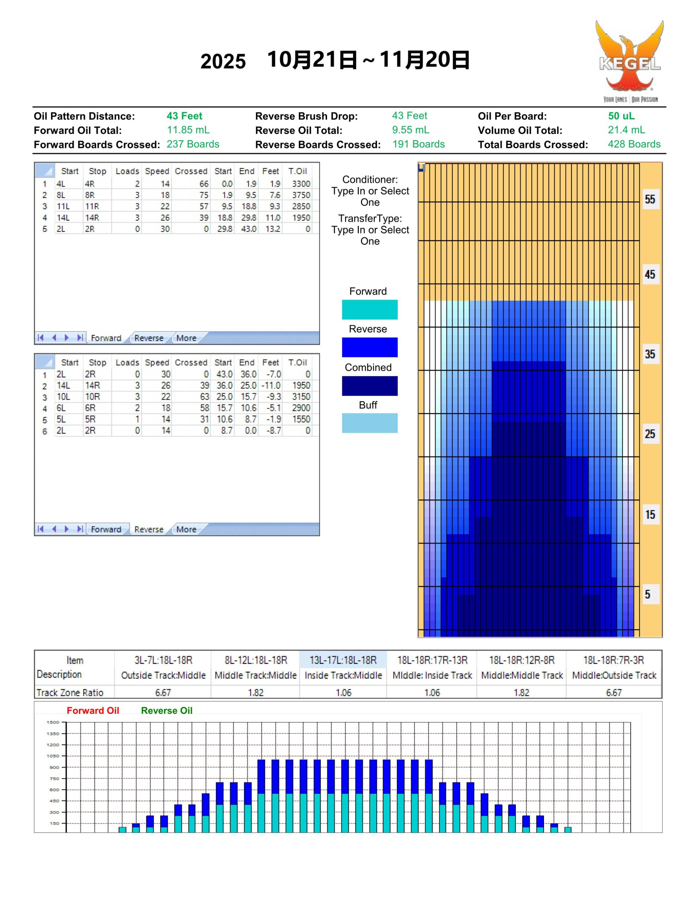The width and height of the screenshot is (699, 904).
Task: Switch to Reverse tab in upper table
Action: [149, 338]
